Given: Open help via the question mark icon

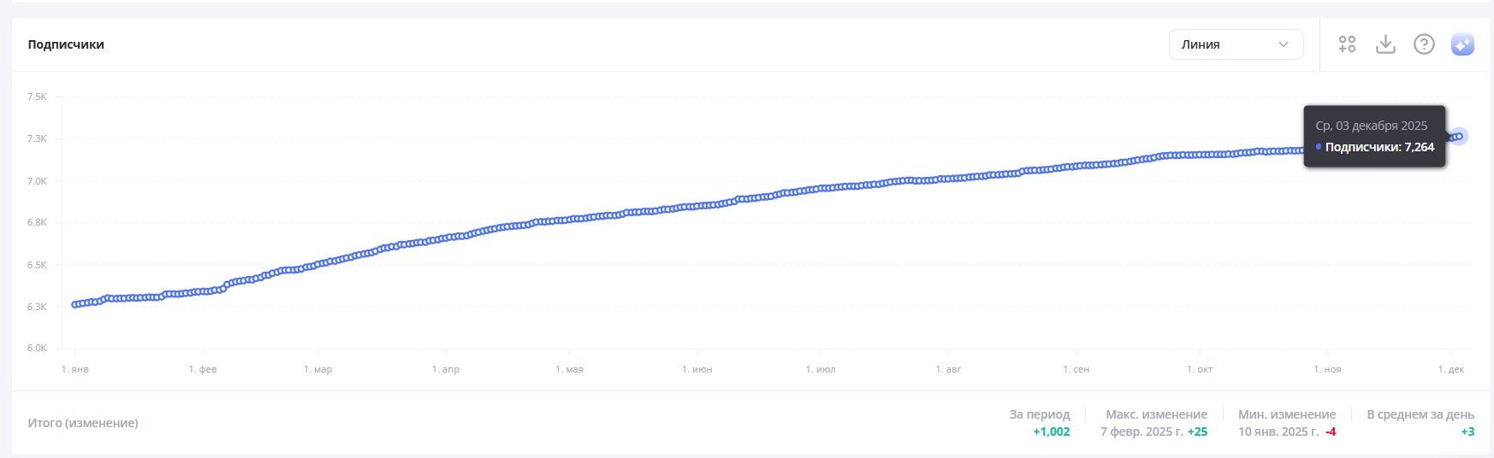Looking at the screenshot, I should tap(1424, 44).
